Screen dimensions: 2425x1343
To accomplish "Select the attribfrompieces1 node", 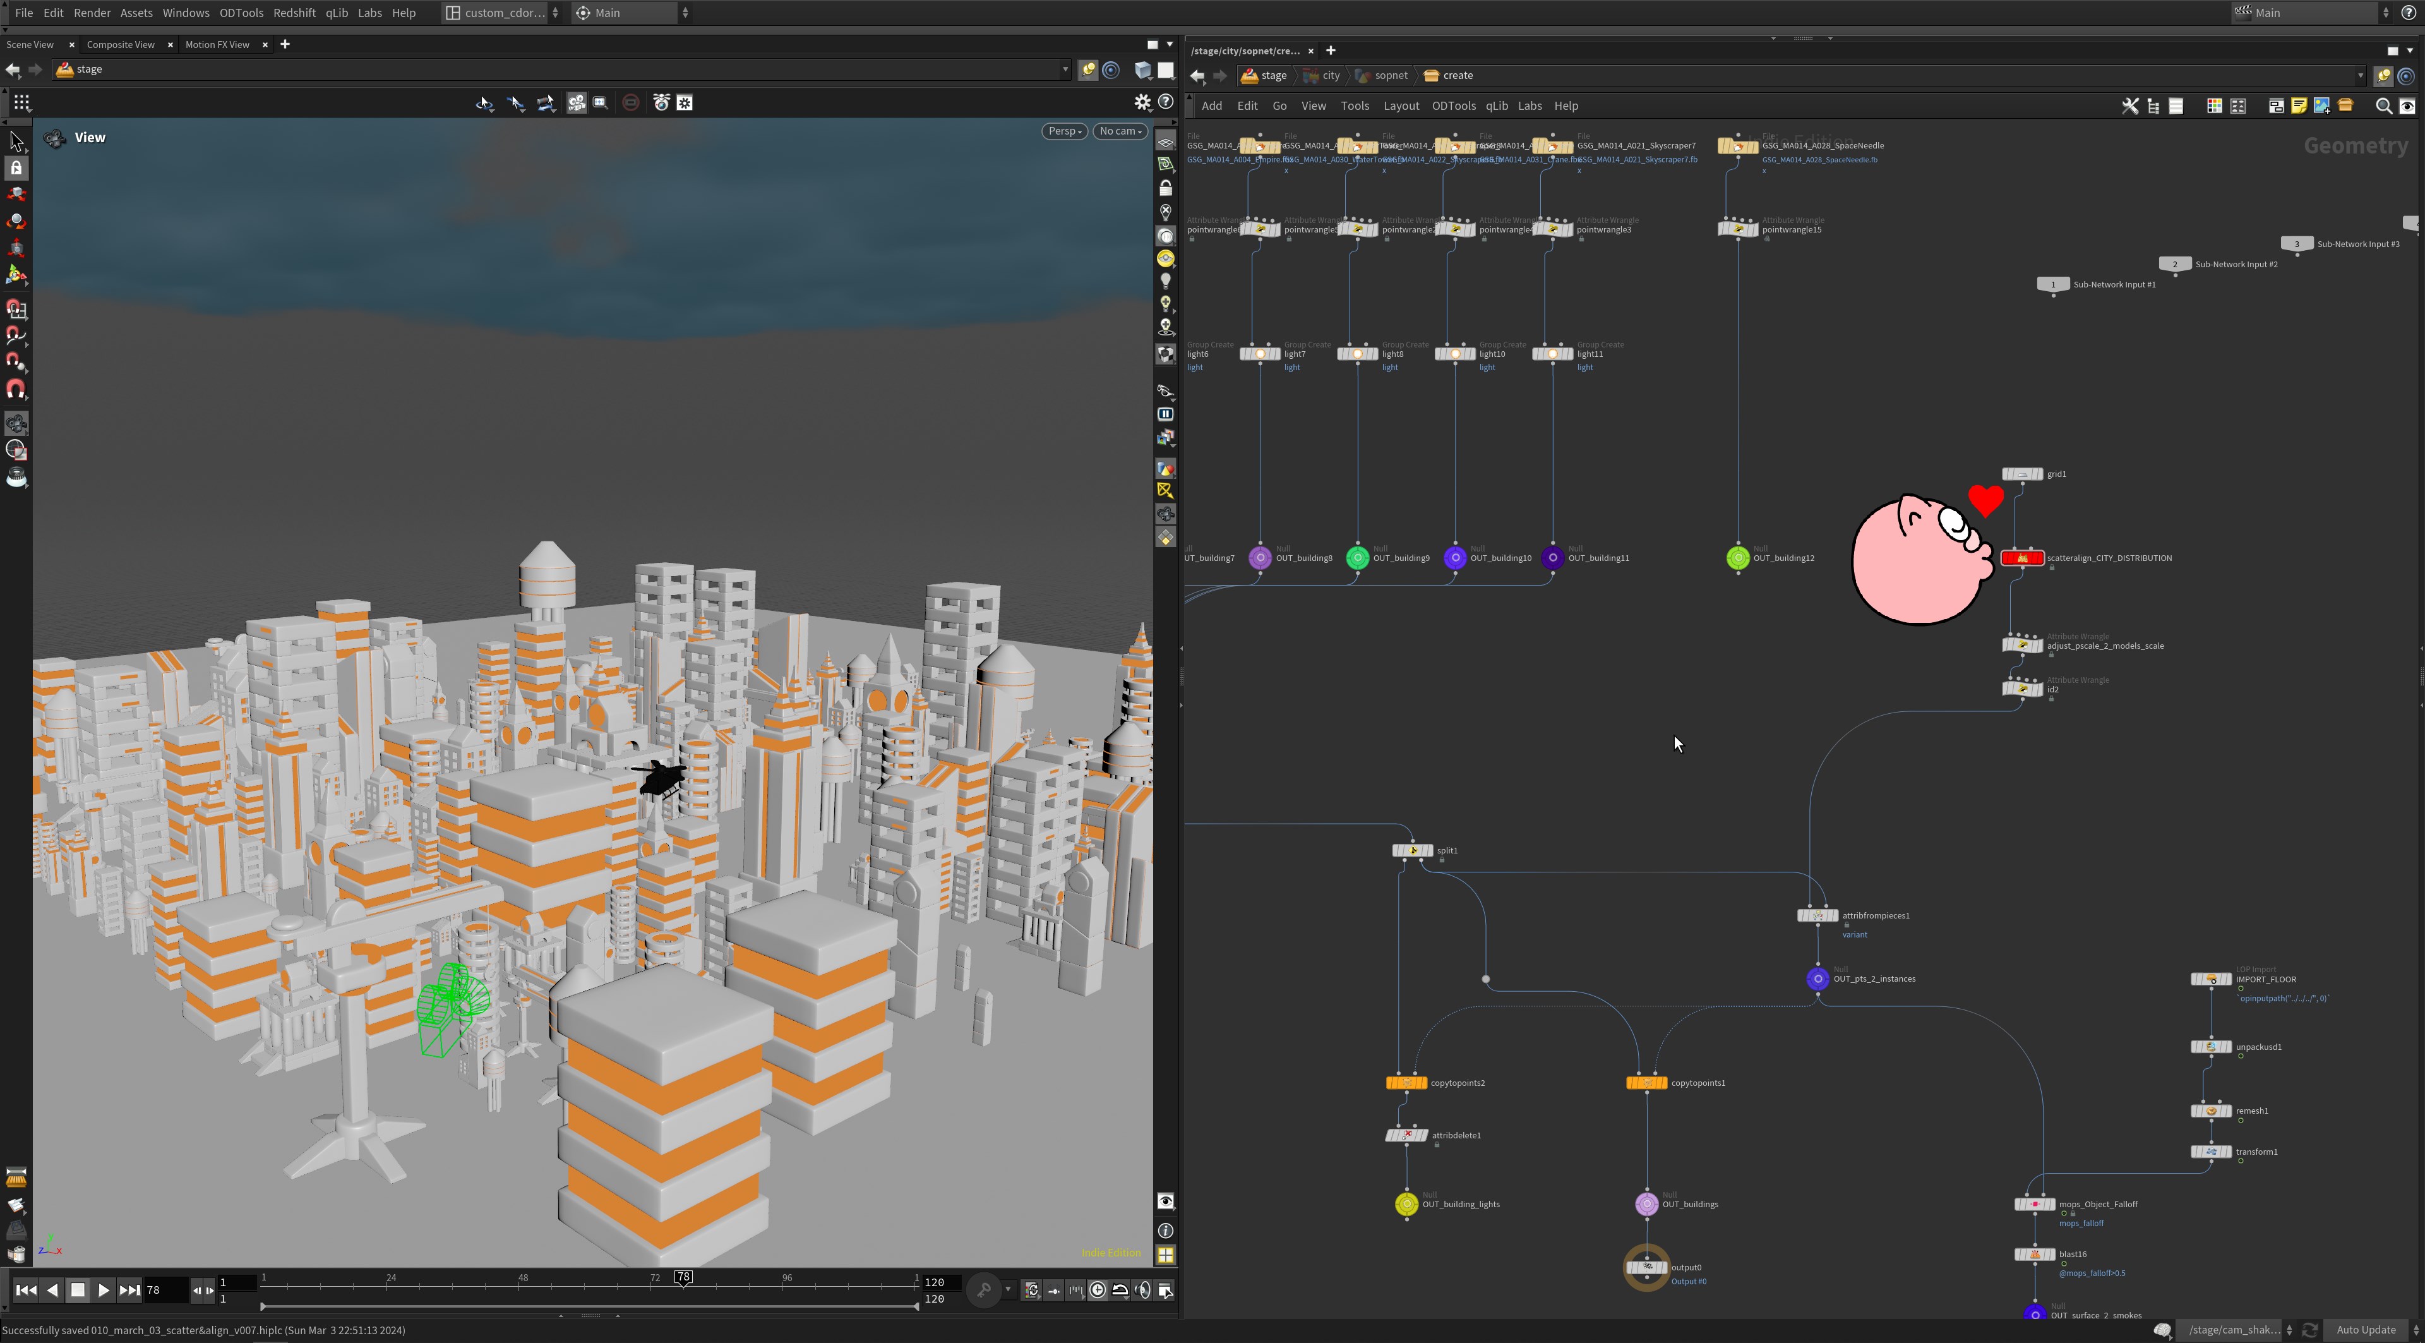I will tap(1818, 915).
